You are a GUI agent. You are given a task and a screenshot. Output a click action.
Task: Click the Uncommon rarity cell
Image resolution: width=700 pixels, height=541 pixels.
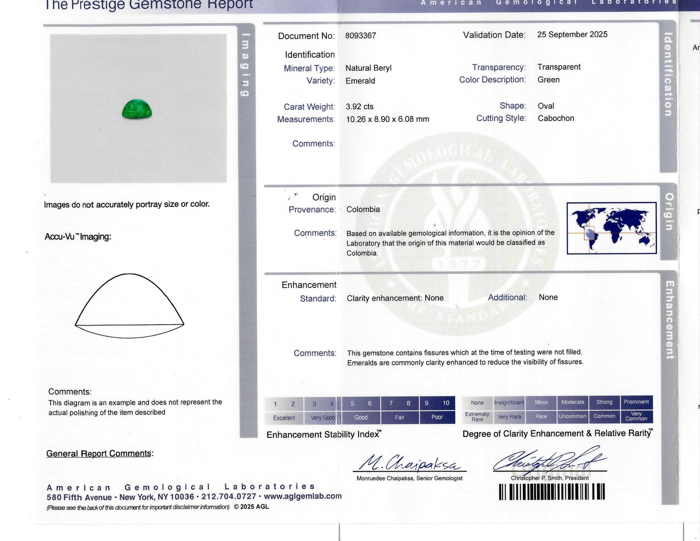(x=573, y=416)
